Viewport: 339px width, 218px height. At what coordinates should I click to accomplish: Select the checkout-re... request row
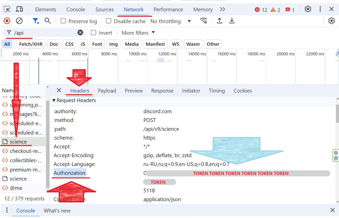[x=23, y=151]
